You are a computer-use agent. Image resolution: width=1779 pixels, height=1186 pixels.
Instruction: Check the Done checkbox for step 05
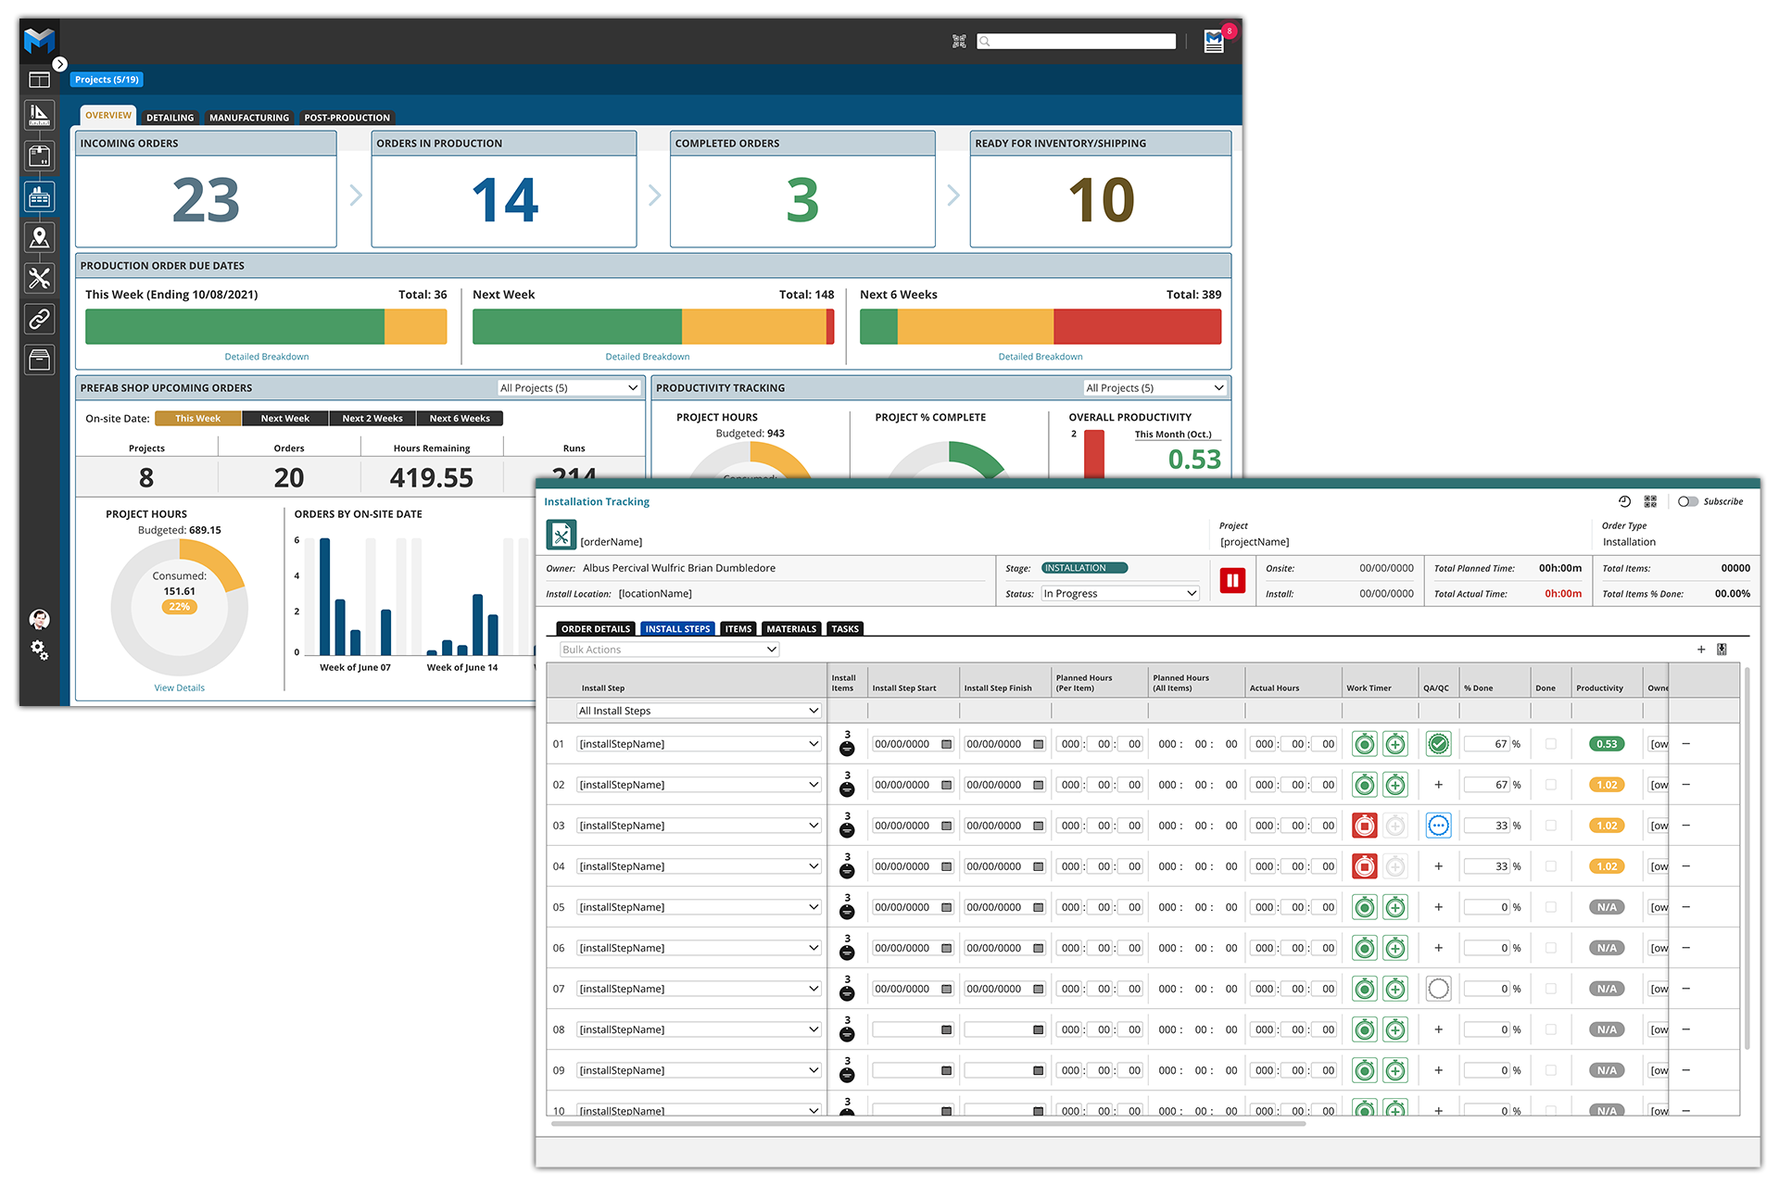tap(1551, 907)
